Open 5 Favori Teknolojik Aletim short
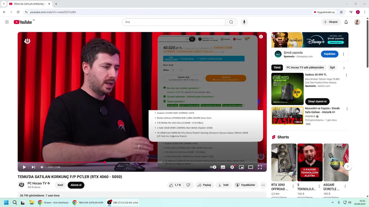 point(310,162)
